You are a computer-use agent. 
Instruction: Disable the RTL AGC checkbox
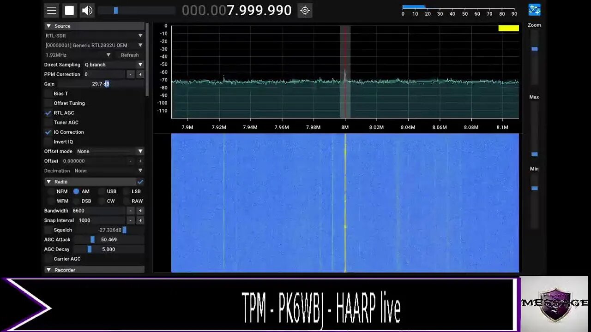coord(48,113)
